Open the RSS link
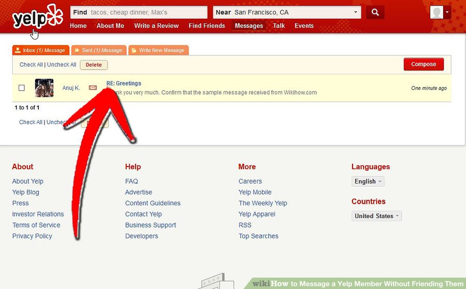The width and height of the screenshot is (466, 289). pyautogui.click(x=245, y=225)
